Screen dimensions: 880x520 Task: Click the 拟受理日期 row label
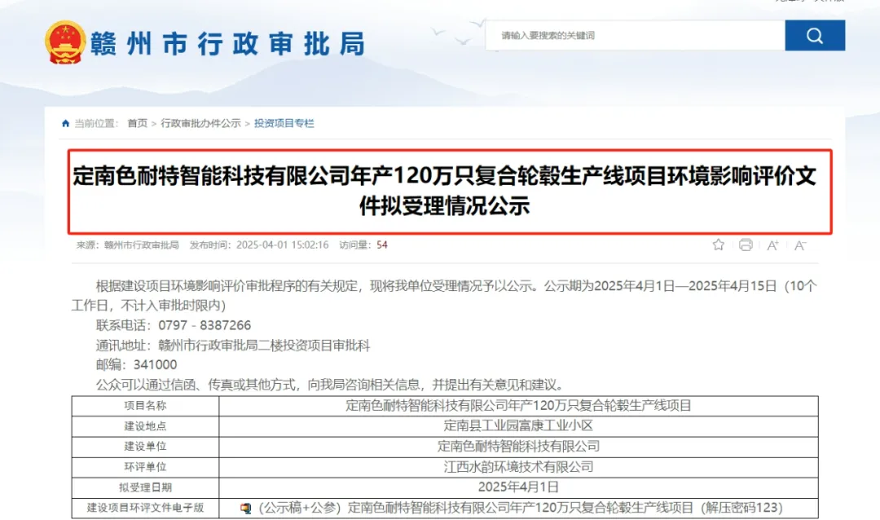coord(145,487)
